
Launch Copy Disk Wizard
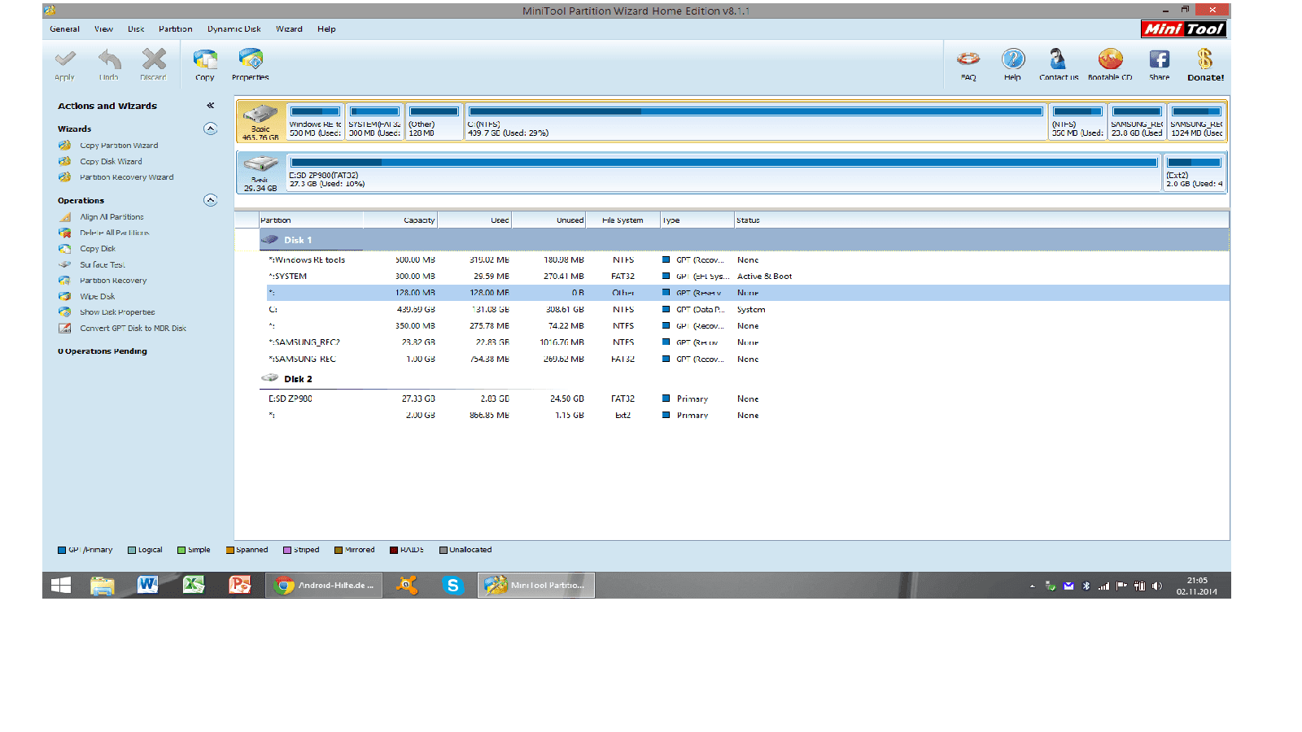(111, 161)
